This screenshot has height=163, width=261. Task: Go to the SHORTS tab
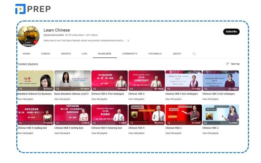pyautogui.click(x=66, y=54)
